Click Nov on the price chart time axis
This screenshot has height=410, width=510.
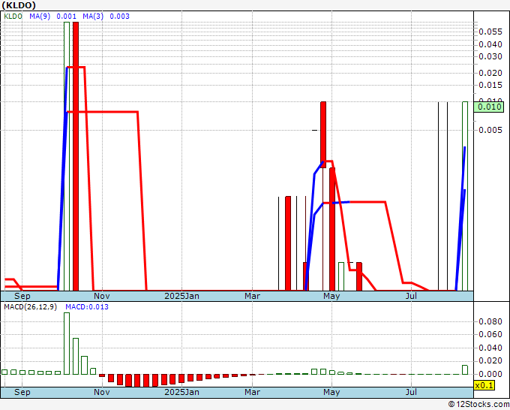pyautogui.click(x=102, y=296)
